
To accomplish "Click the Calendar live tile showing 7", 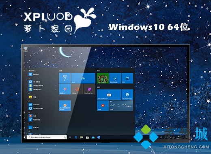I will click(x=65, y=78).
